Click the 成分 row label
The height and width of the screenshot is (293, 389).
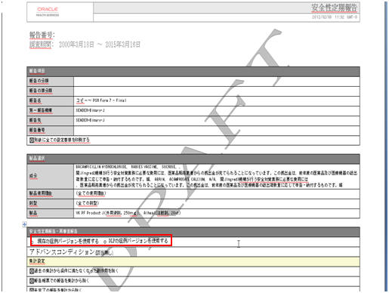click(33, 176)
